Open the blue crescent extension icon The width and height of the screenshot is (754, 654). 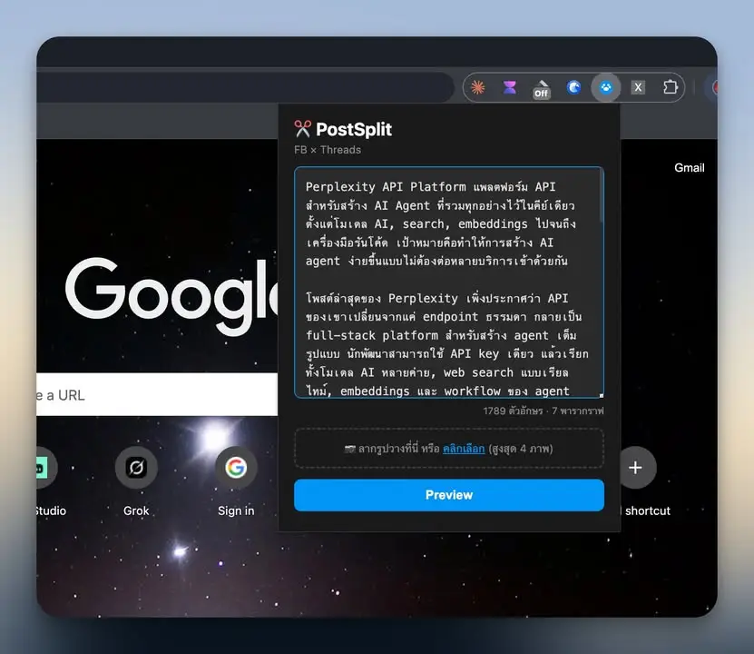click(573, 87)
